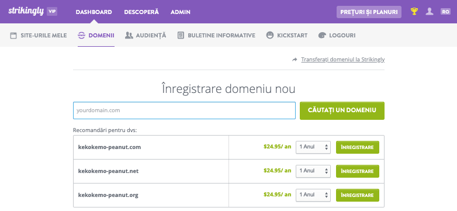Open the trophy rewards icon
This screenshot has width=457, height=211.
[414, 12]
